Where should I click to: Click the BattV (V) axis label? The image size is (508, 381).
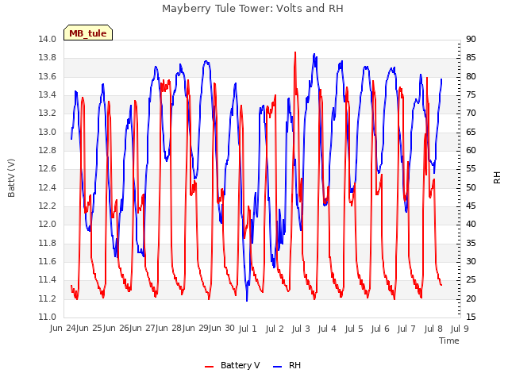click(11, 178)
